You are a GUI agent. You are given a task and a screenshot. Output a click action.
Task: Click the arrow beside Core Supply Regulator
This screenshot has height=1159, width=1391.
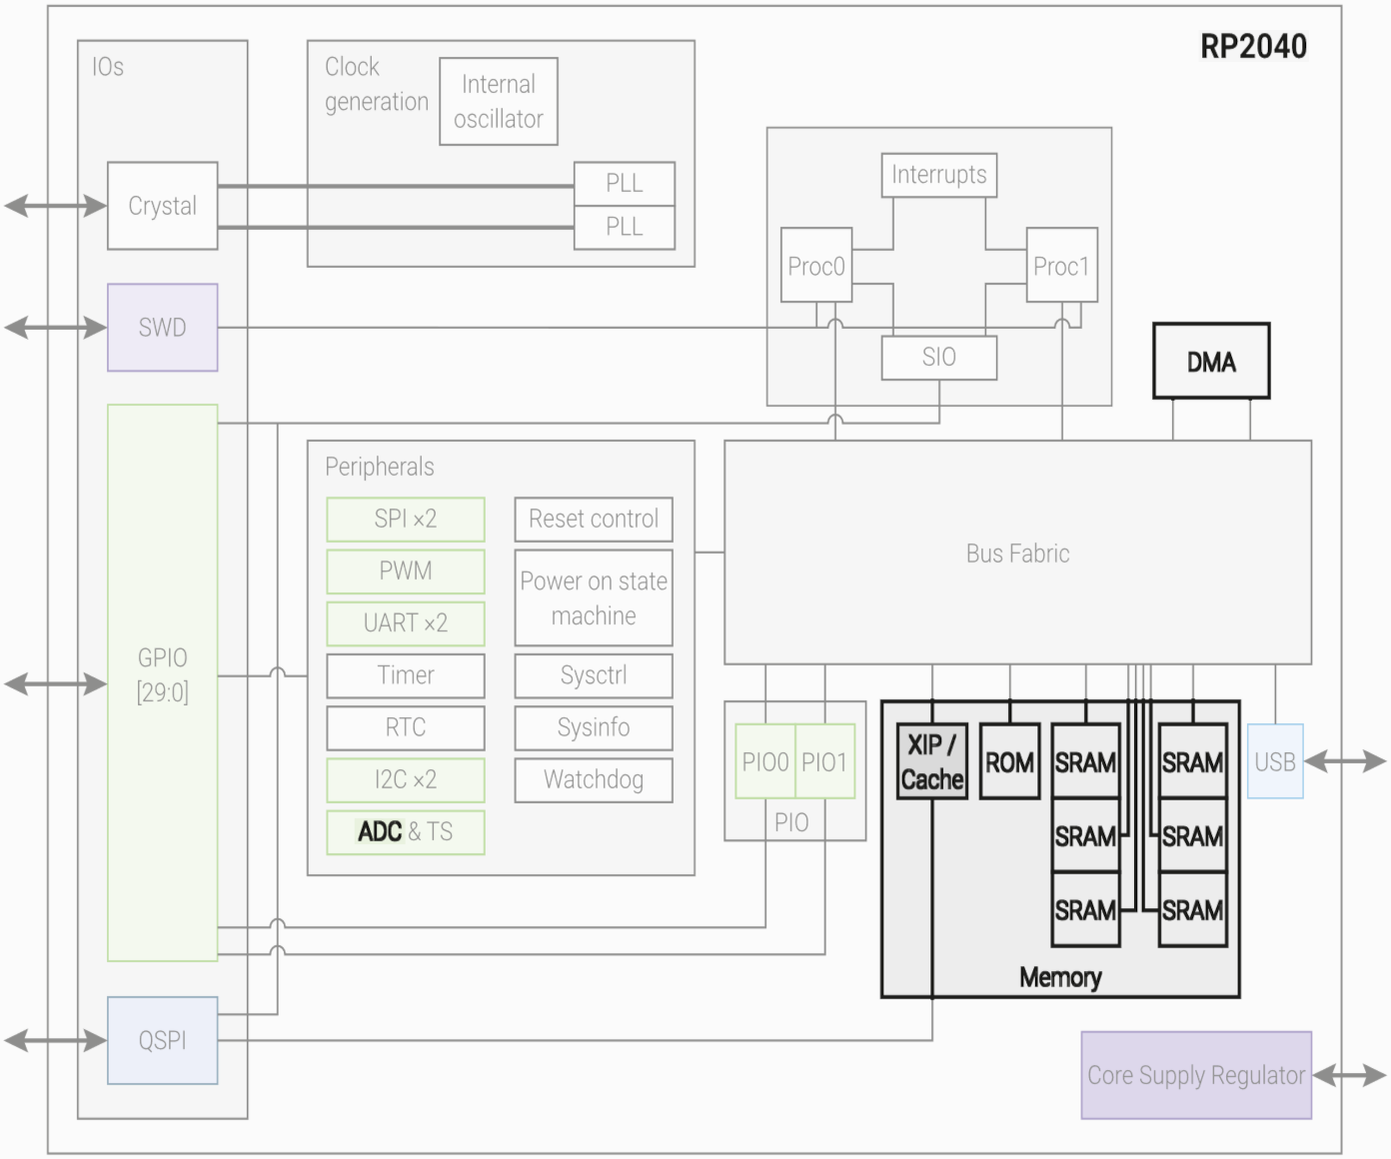coord(1350,1075)
